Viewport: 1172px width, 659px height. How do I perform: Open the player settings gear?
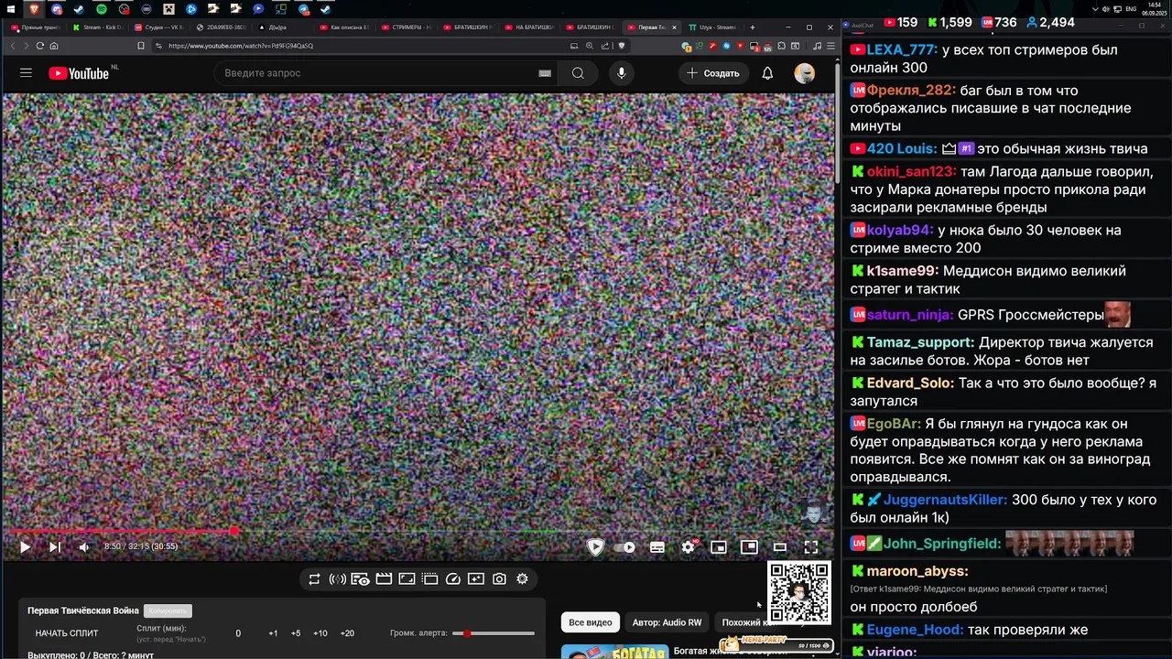point(689,547)
